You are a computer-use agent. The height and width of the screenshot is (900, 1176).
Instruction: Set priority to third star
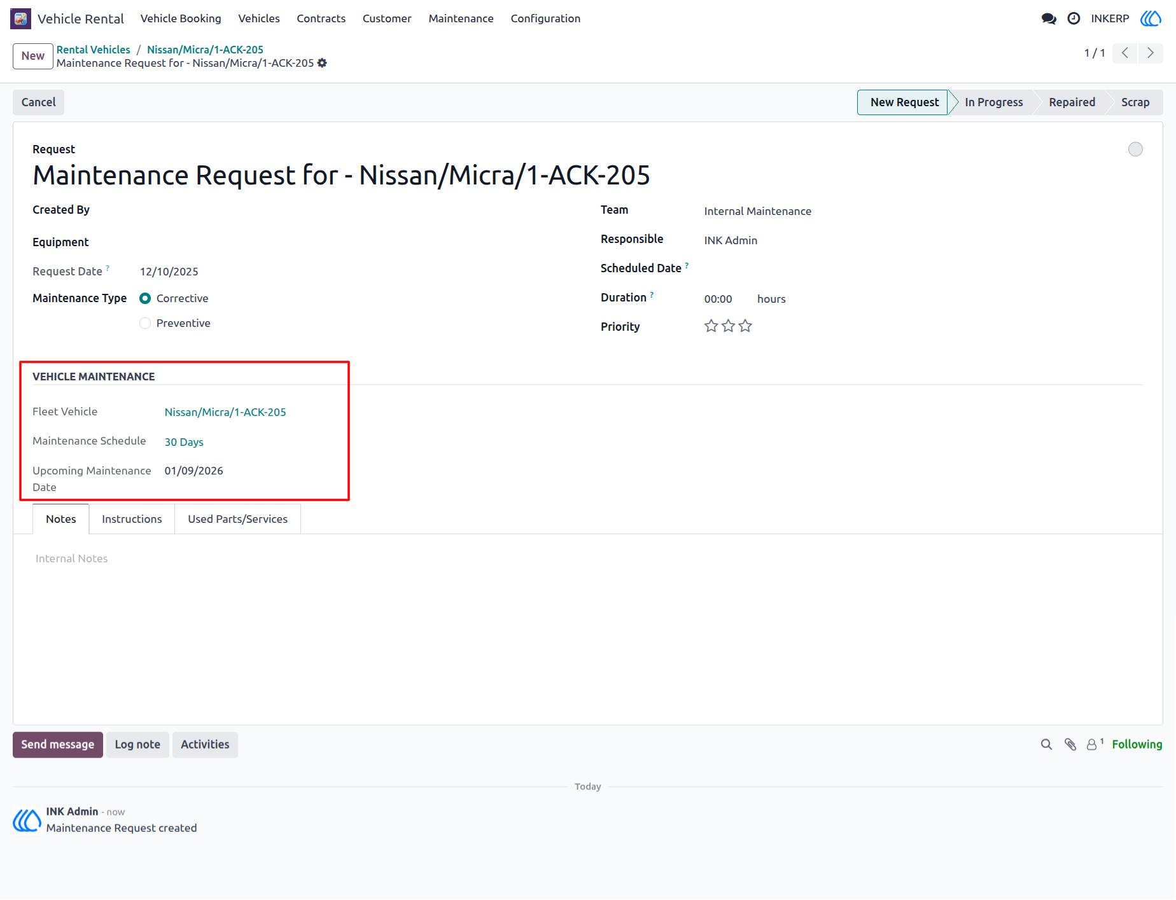(x=745, y=326)
